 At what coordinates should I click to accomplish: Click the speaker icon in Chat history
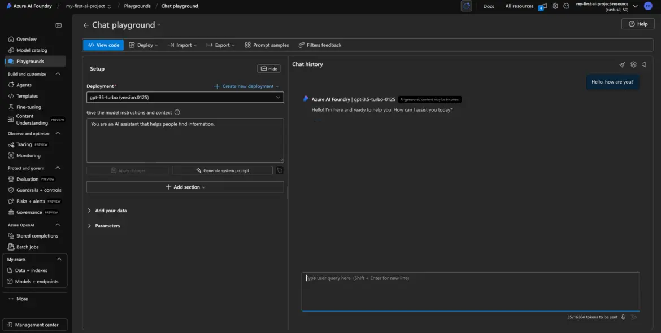click(643, 64)
